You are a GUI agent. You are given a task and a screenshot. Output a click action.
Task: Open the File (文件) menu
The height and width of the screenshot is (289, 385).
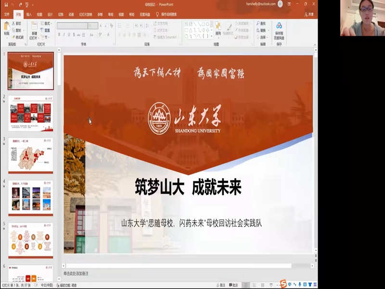click(7, 14)
